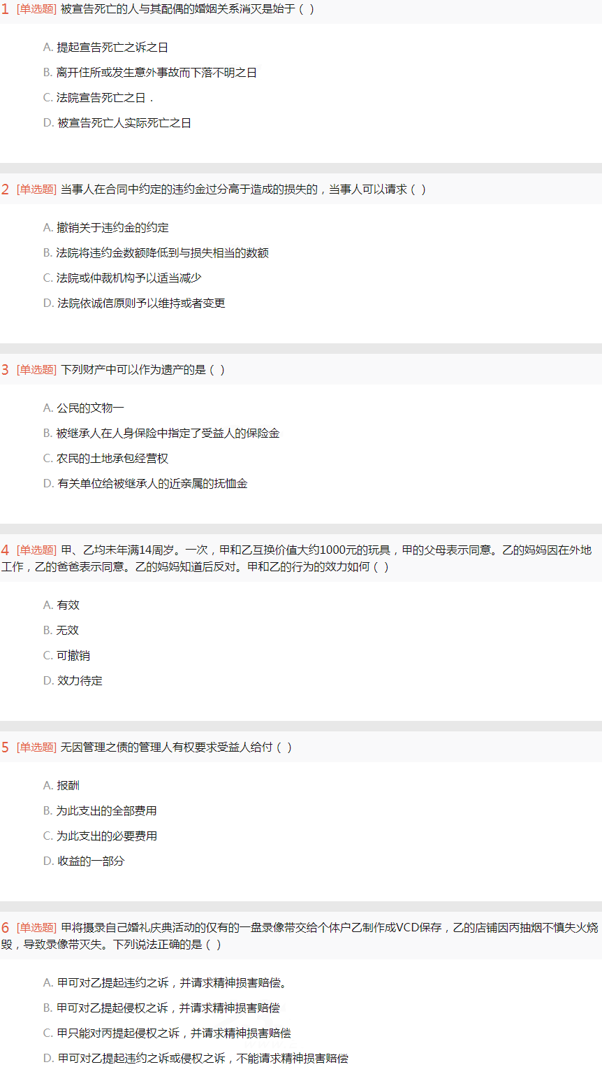
Task: Select option A 撤销关于违约金的约定
Action: click(x=105, y=228)
